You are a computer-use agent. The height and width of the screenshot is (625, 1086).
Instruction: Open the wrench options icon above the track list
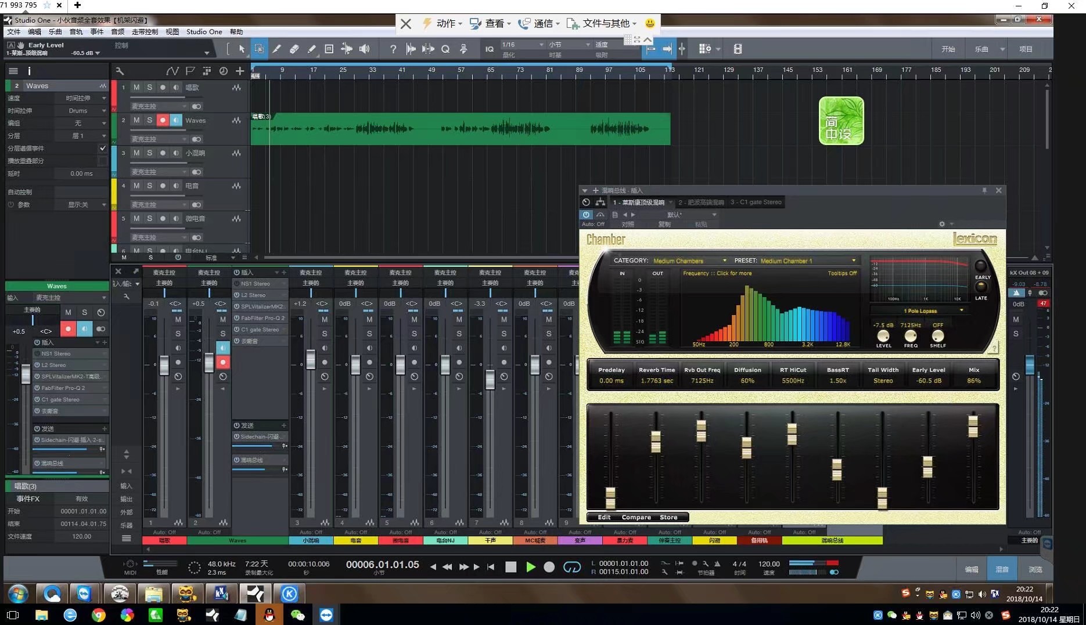120,71
